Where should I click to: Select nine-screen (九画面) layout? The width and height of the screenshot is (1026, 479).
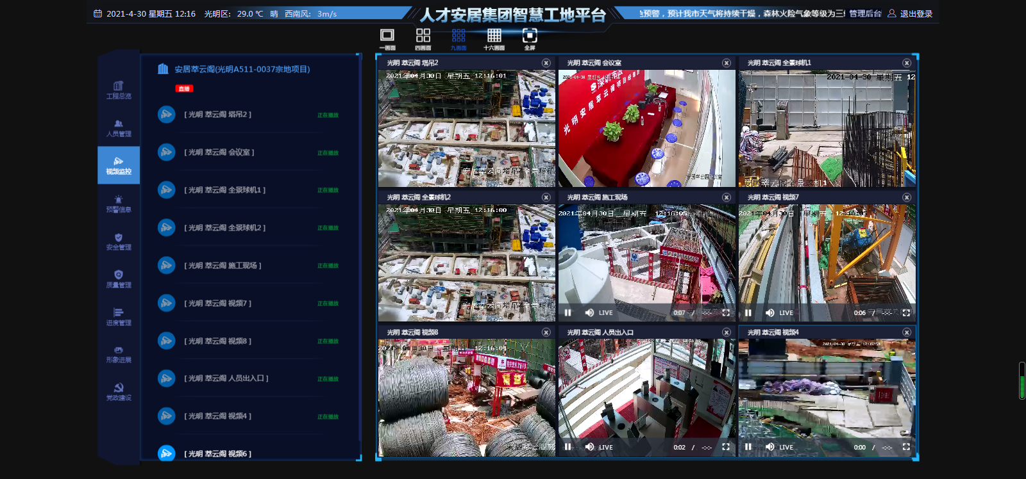[x=458, y=38]
